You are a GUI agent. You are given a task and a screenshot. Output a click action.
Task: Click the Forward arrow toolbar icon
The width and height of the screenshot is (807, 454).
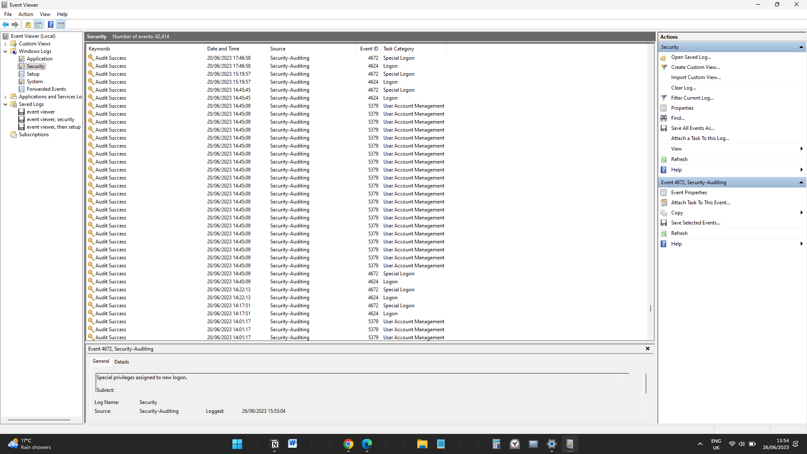15,24
